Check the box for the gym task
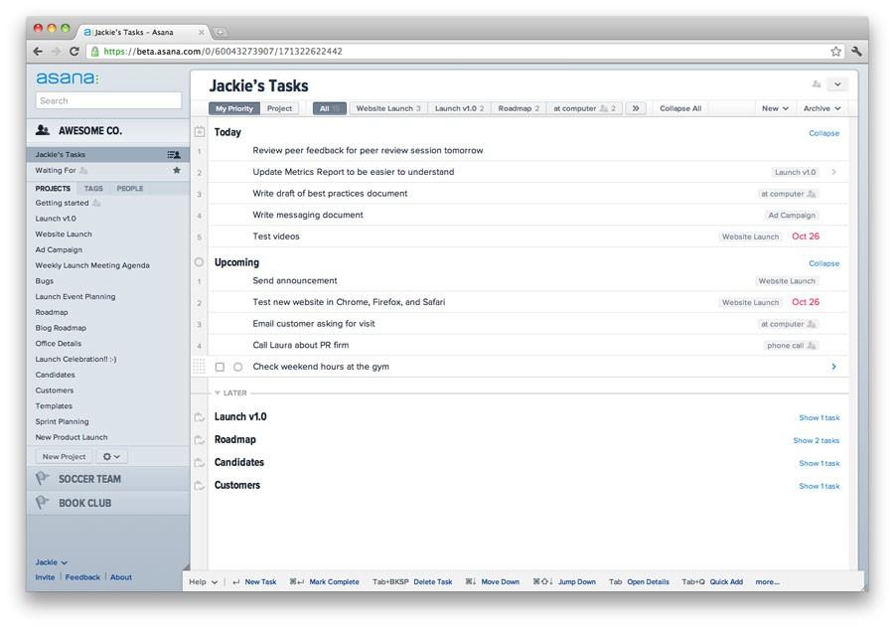The image size is (894, 627). coord(220,367)
